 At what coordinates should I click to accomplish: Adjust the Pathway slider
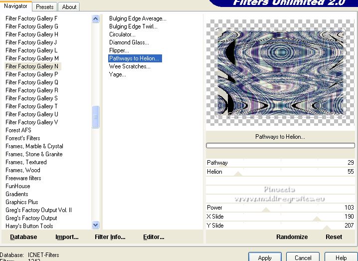coord(280,163)
